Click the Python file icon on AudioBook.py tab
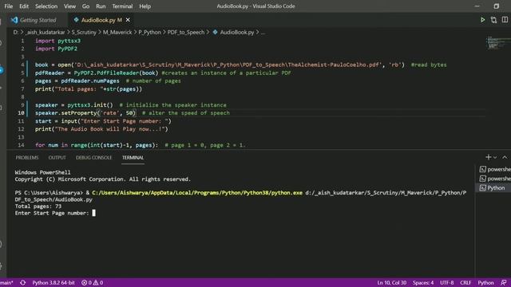This screenshot has height=287, width=511. tap(77, 20)
